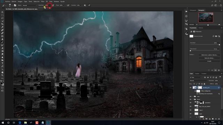The image size is (223, 125).
Task: Select the Gradient tool
Action: 2,51
